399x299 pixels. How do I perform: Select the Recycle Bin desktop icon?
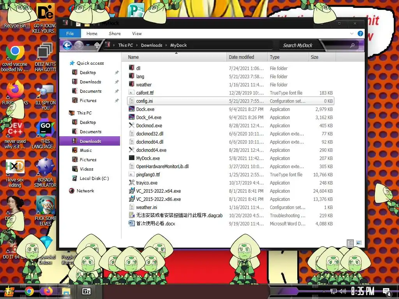[15, 15]
